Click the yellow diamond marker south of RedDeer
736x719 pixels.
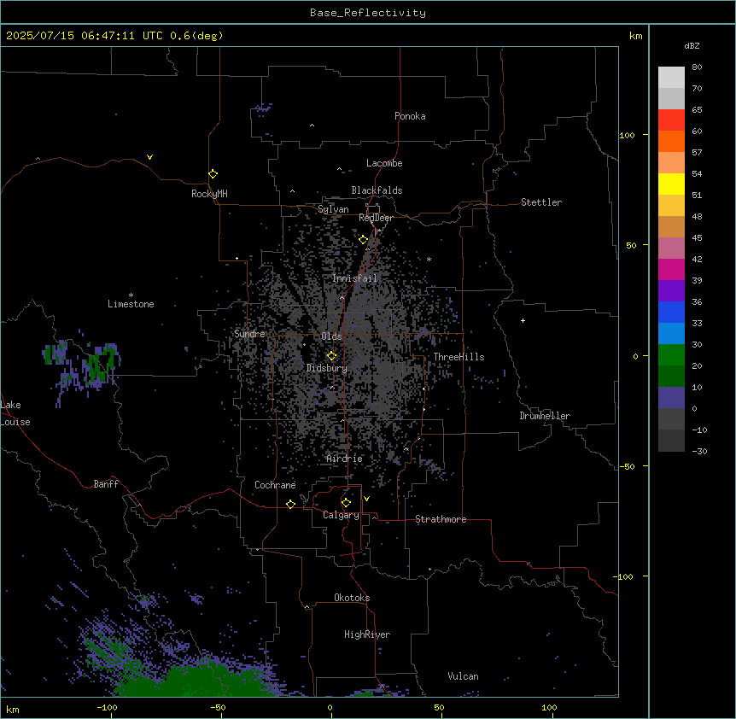pyautogui.click(x=364, y=240)
